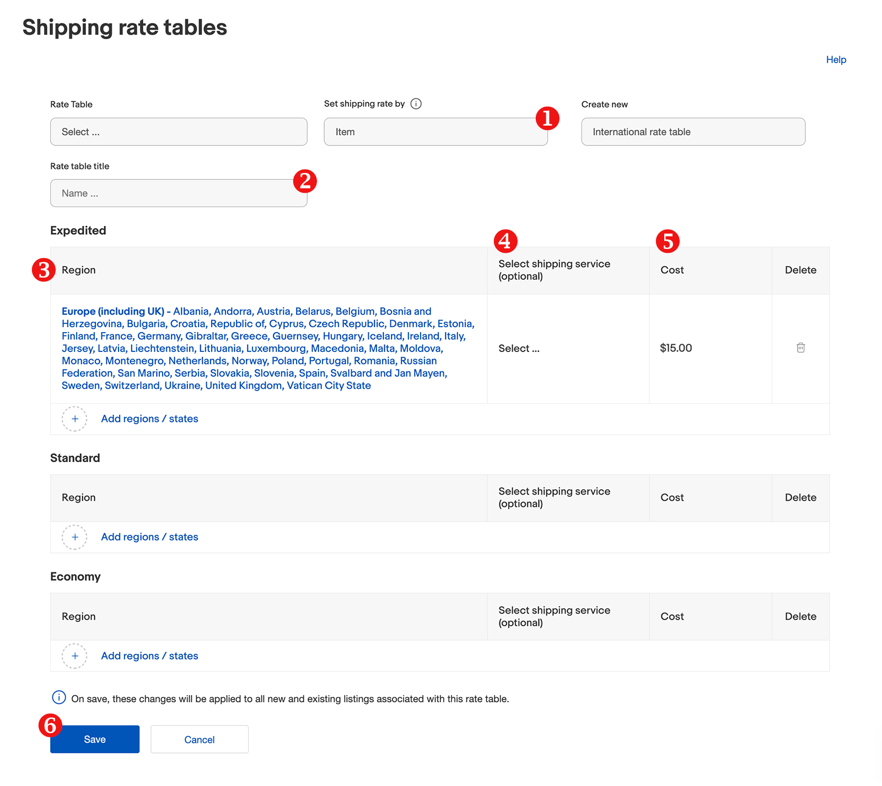
Task: Click the Cancel button
Action: pyautogui.click(x=199, y=739)
